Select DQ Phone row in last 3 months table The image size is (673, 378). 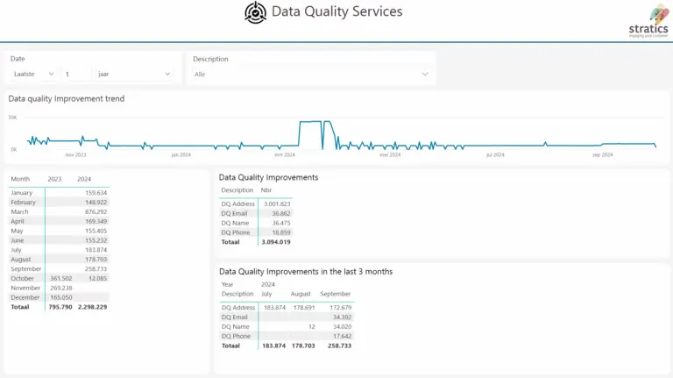tap(236, 336)
